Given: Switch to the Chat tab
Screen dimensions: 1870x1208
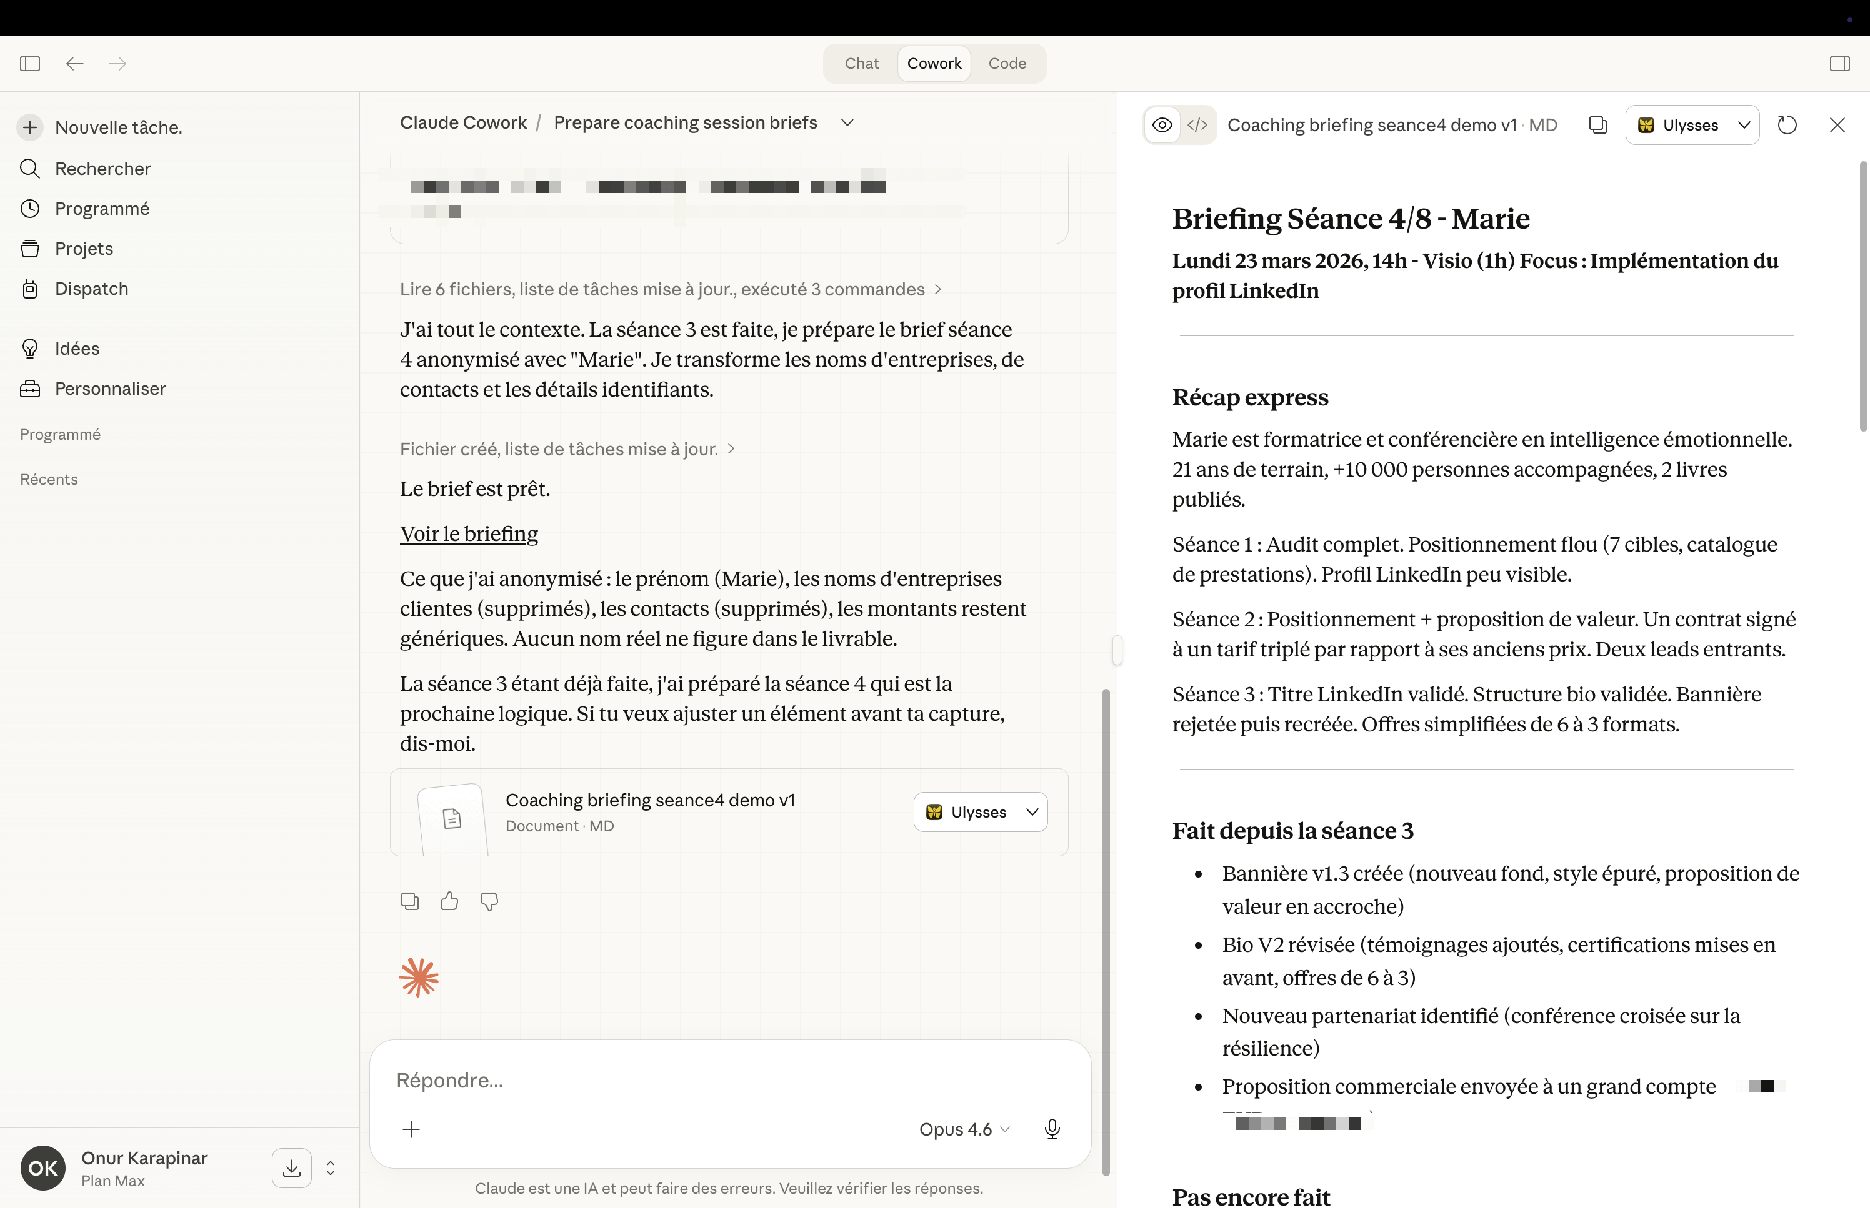Looking at the screenshot, I should (861, 64).
